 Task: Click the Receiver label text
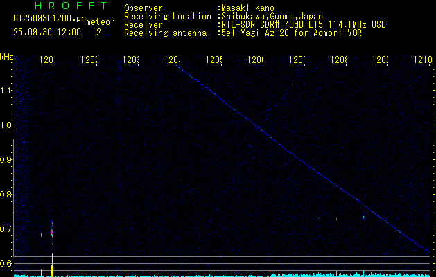(143, 25)
